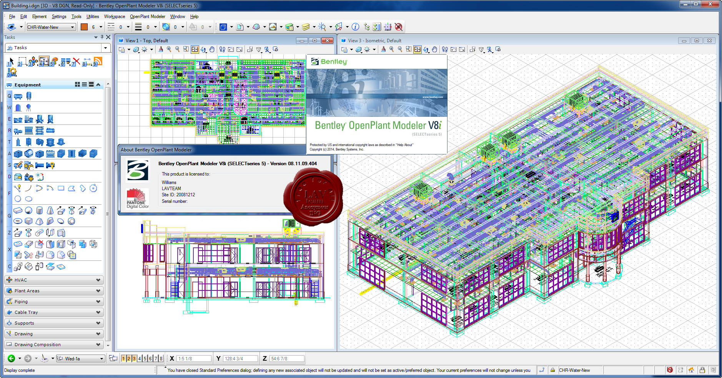
Task: Click the house icon in the status bar
Action: click(691, 370)
